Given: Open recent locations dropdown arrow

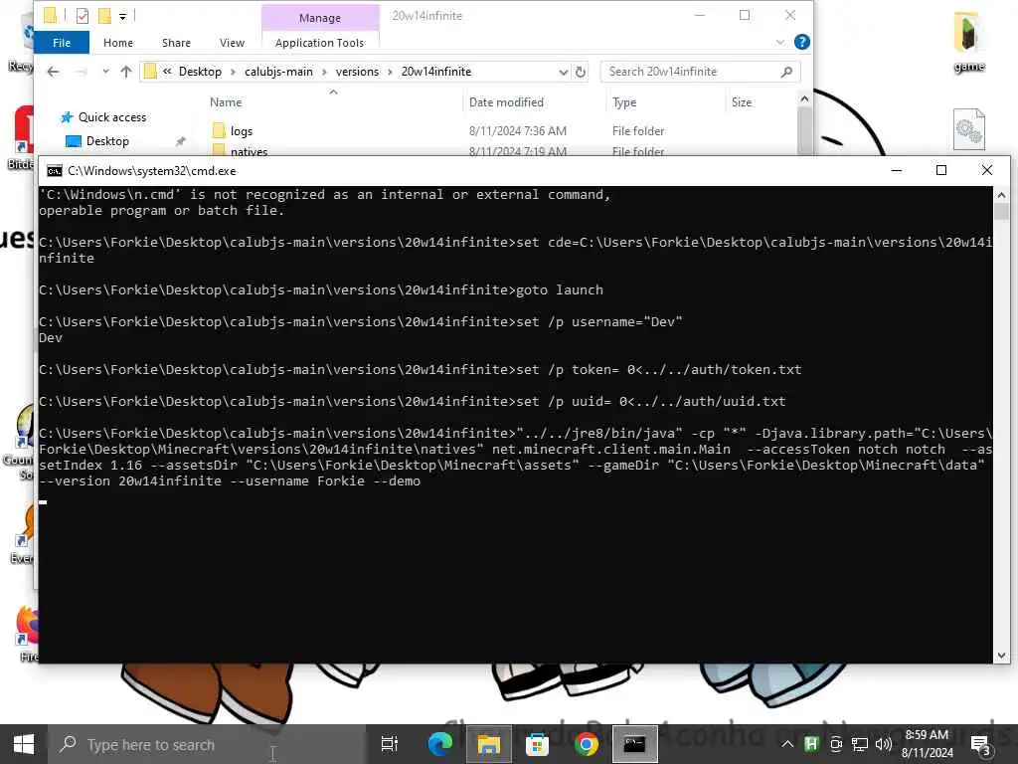Looking at the screenshot, I should click(x=105, y=72).
